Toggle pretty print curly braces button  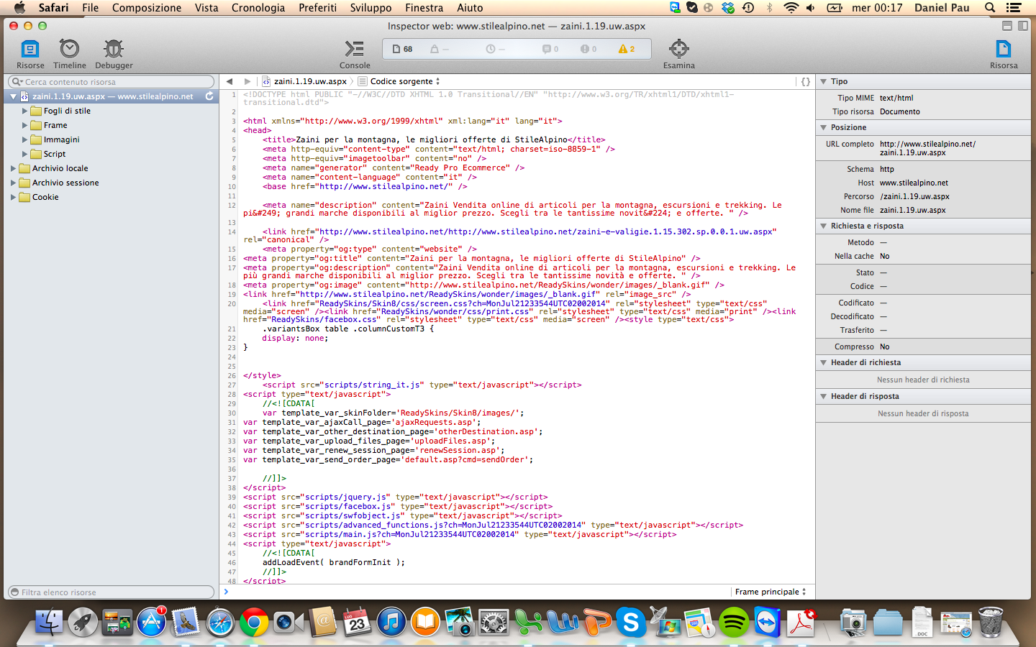coord(806,82)
